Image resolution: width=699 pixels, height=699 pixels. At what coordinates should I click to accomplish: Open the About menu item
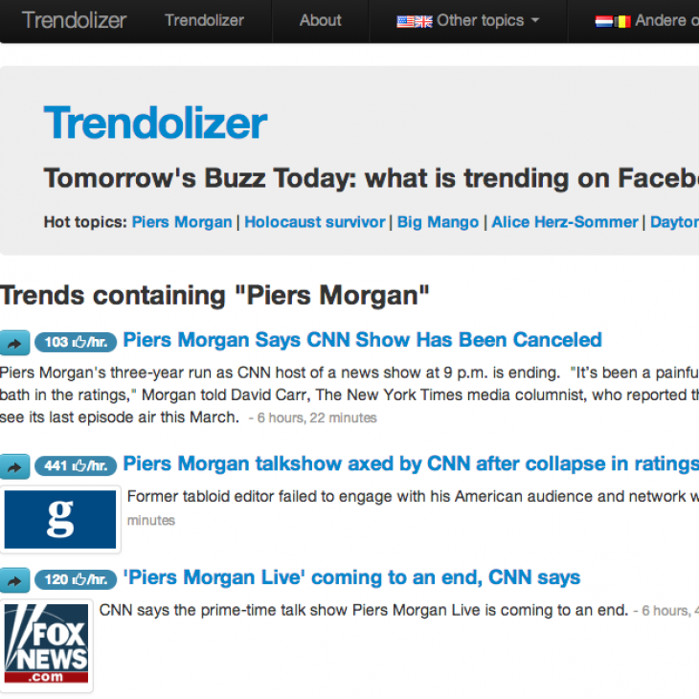pyautogui.click(x=320, y=20)
